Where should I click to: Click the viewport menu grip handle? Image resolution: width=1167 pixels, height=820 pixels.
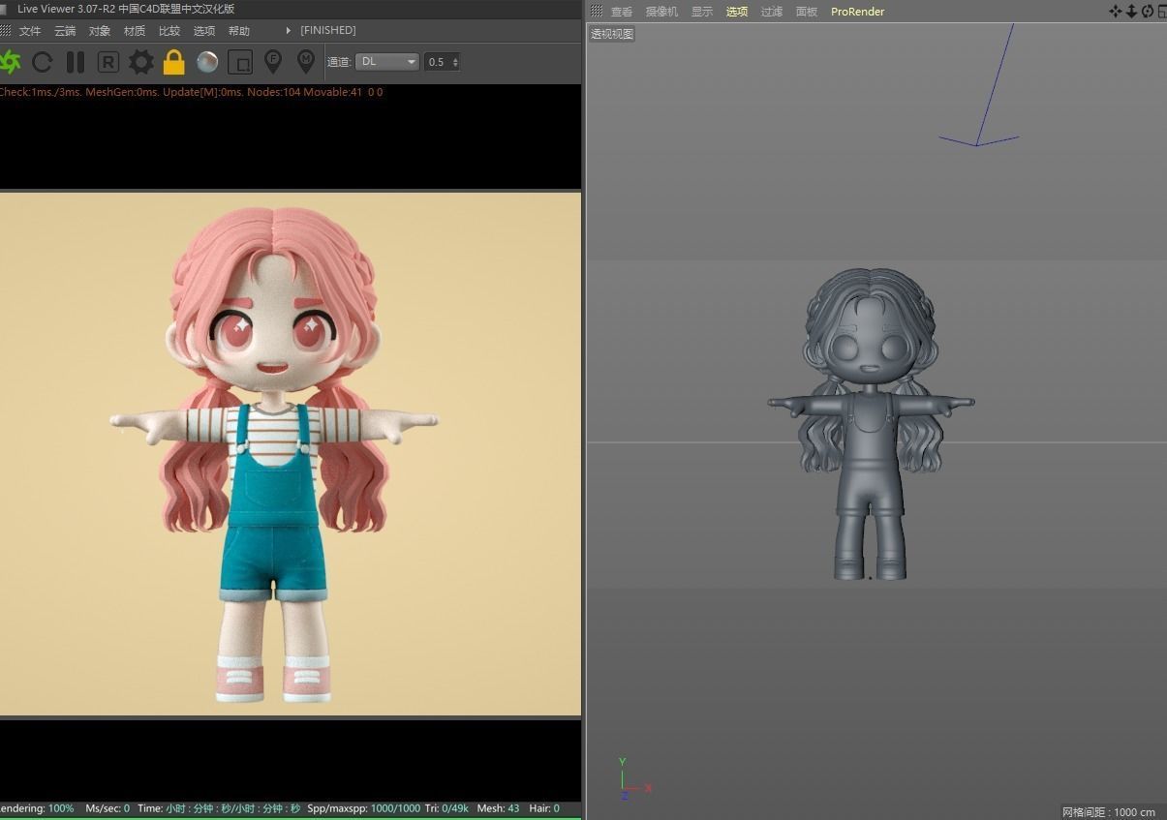[597, 12]
